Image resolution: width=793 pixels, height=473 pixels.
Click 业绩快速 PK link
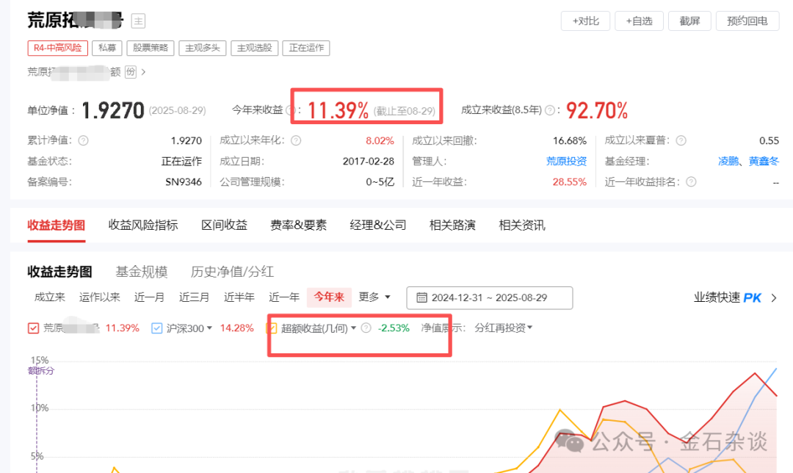pos(727,297)
